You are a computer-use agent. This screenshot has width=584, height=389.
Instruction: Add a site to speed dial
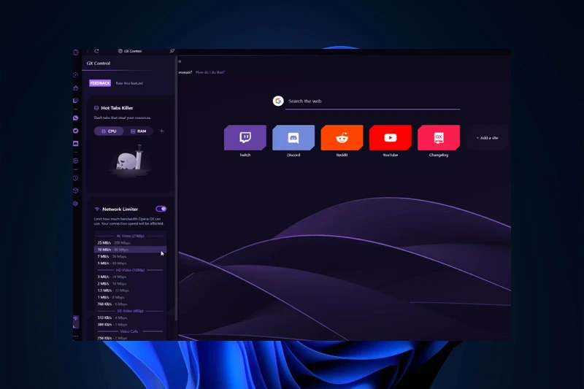pyautogui.click(x=487, y=138)
